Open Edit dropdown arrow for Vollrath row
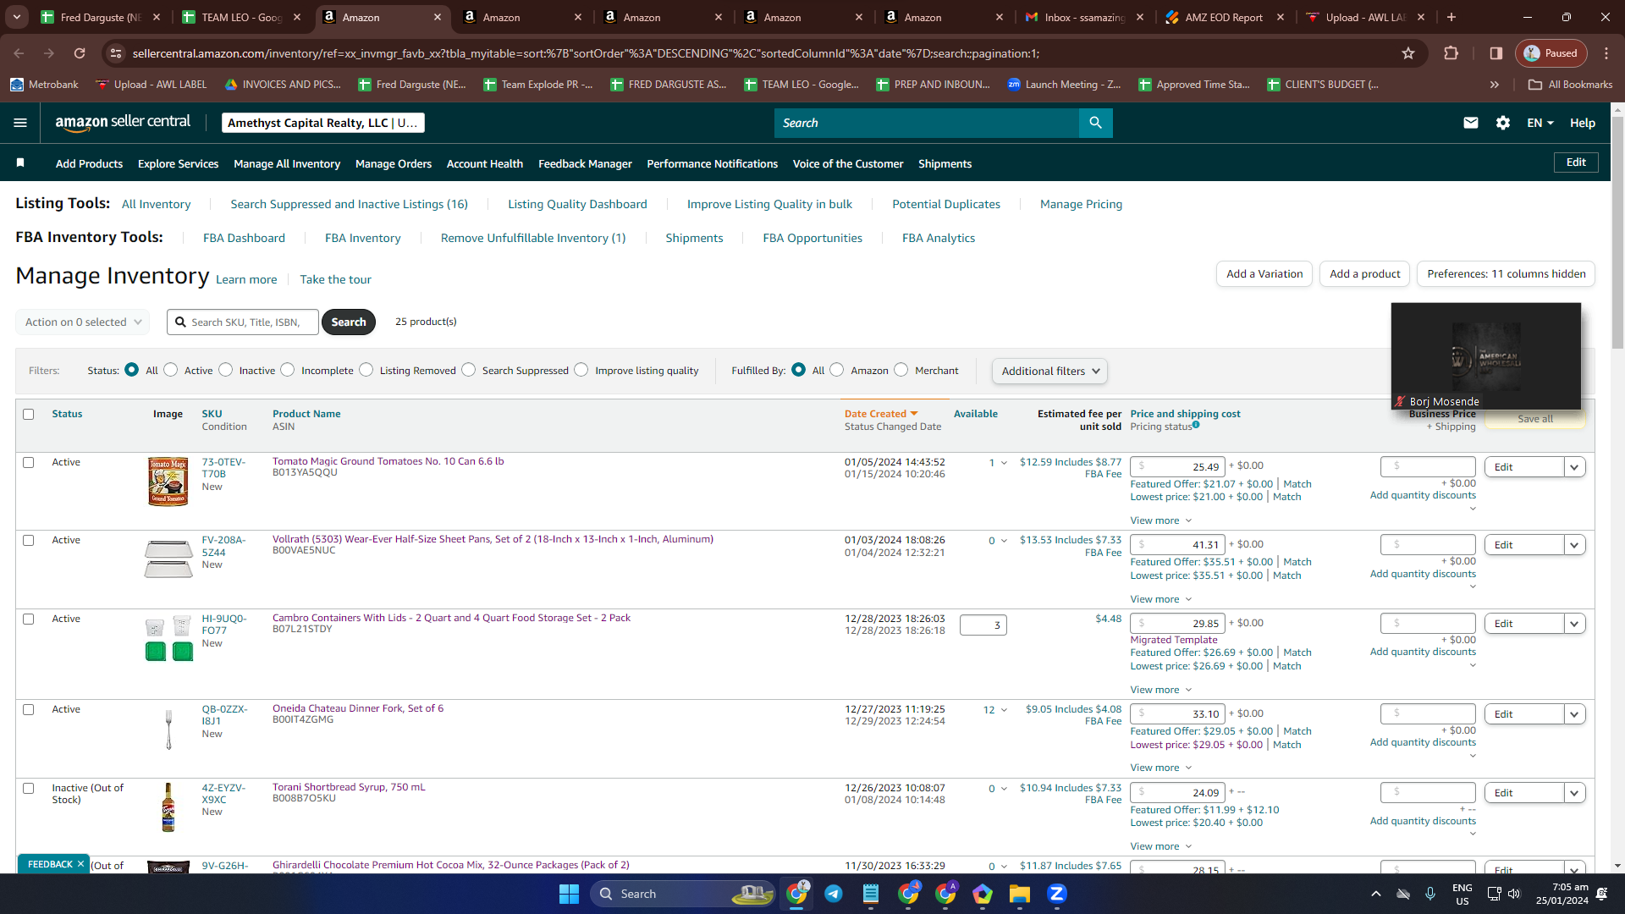 pos(1575,545)
